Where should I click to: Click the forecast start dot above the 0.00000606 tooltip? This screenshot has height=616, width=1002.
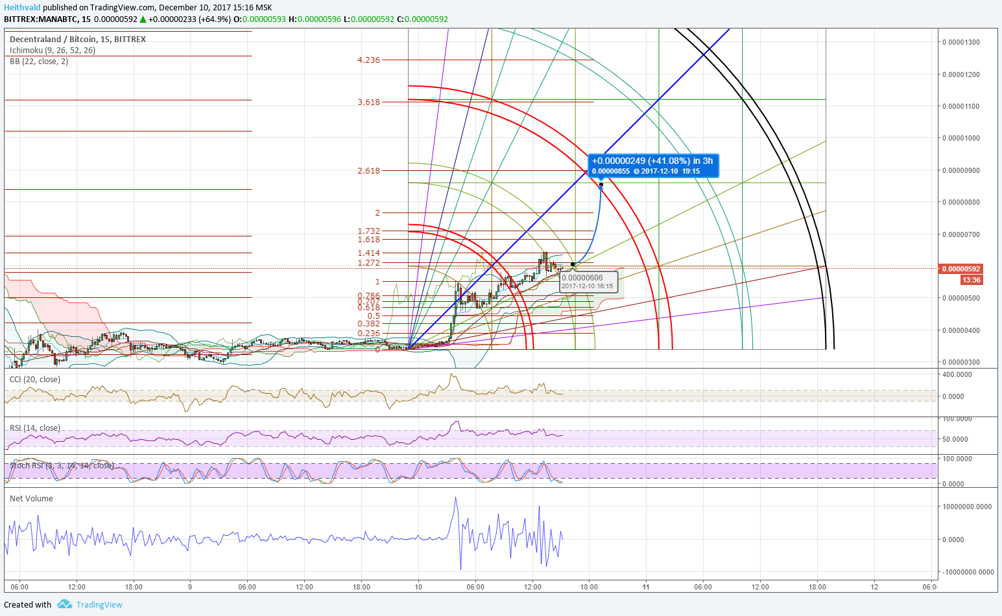point(573,264)
